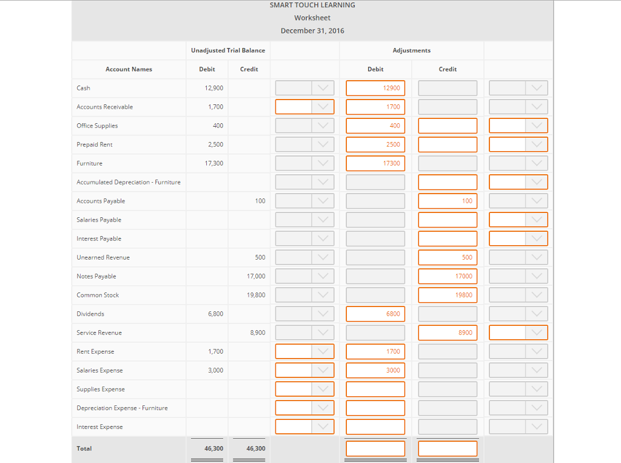Open the right adjustment dropdown for Interest Payable
The width and height of the screenshot is (621, 463).
(519, 238)
